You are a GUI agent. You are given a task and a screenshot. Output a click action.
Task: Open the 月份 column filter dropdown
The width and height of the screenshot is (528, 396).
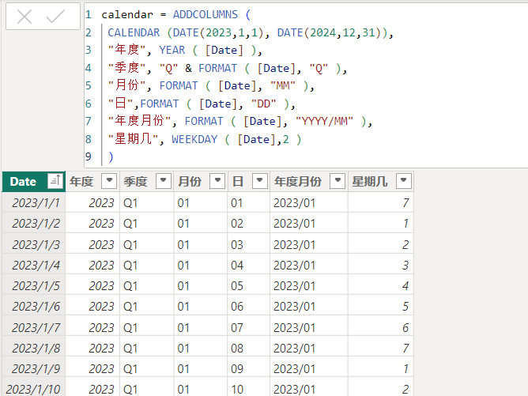(217, 181)
